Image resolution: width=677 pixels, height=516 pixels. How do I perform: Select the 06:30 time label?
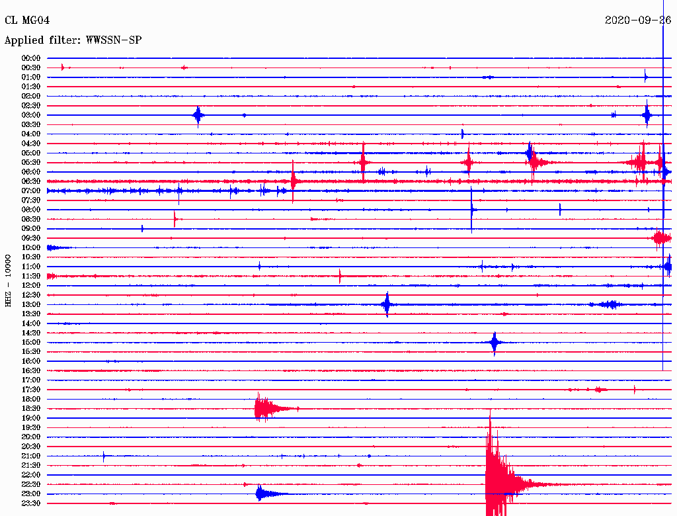pyautogui.click(x=31, y=181)
